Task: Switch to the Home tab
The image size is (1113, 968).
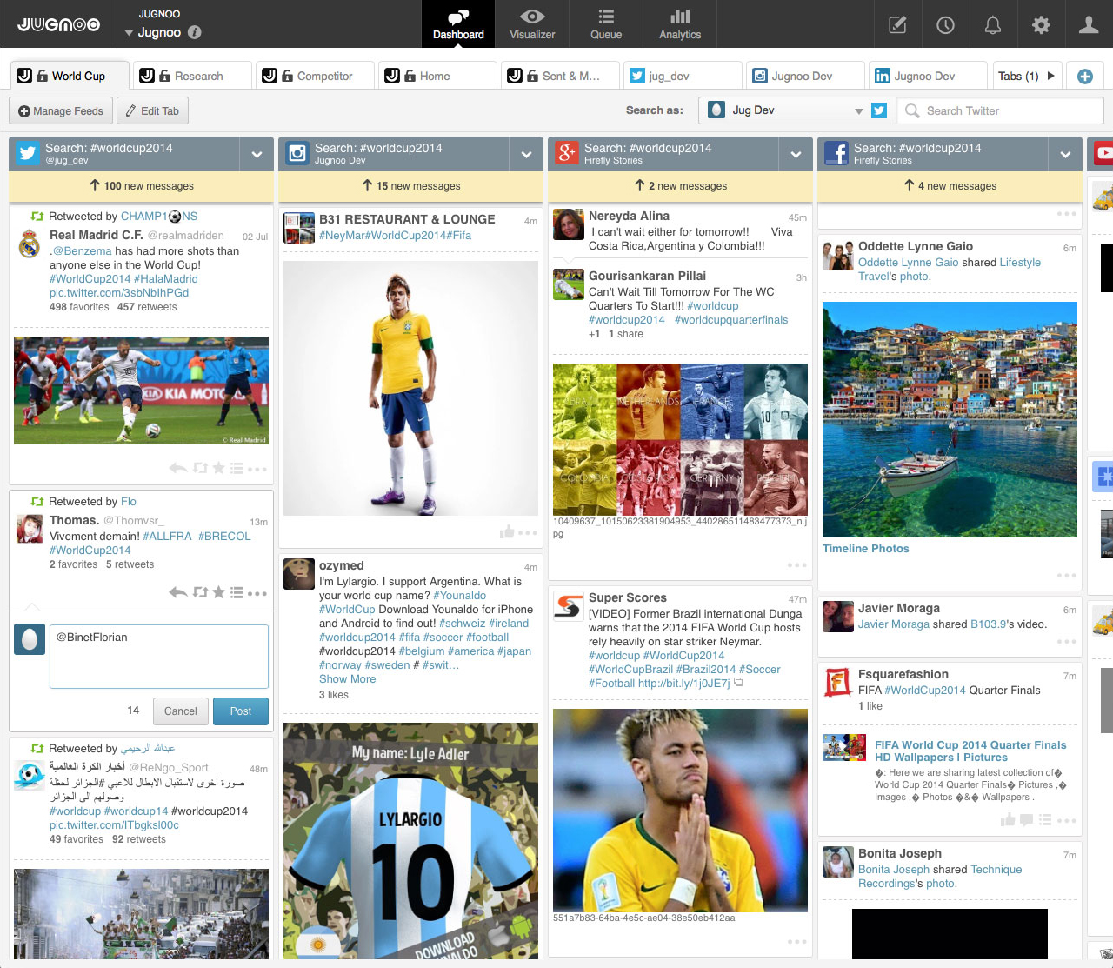Action: coord(437,76)
